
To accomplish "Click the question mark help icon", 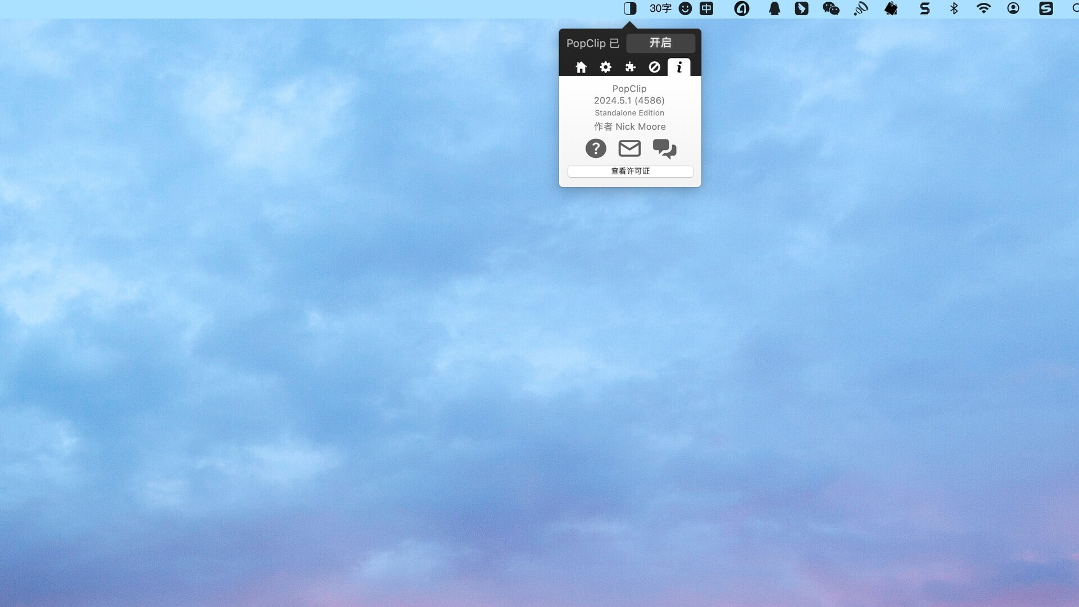I will (596, 148).
